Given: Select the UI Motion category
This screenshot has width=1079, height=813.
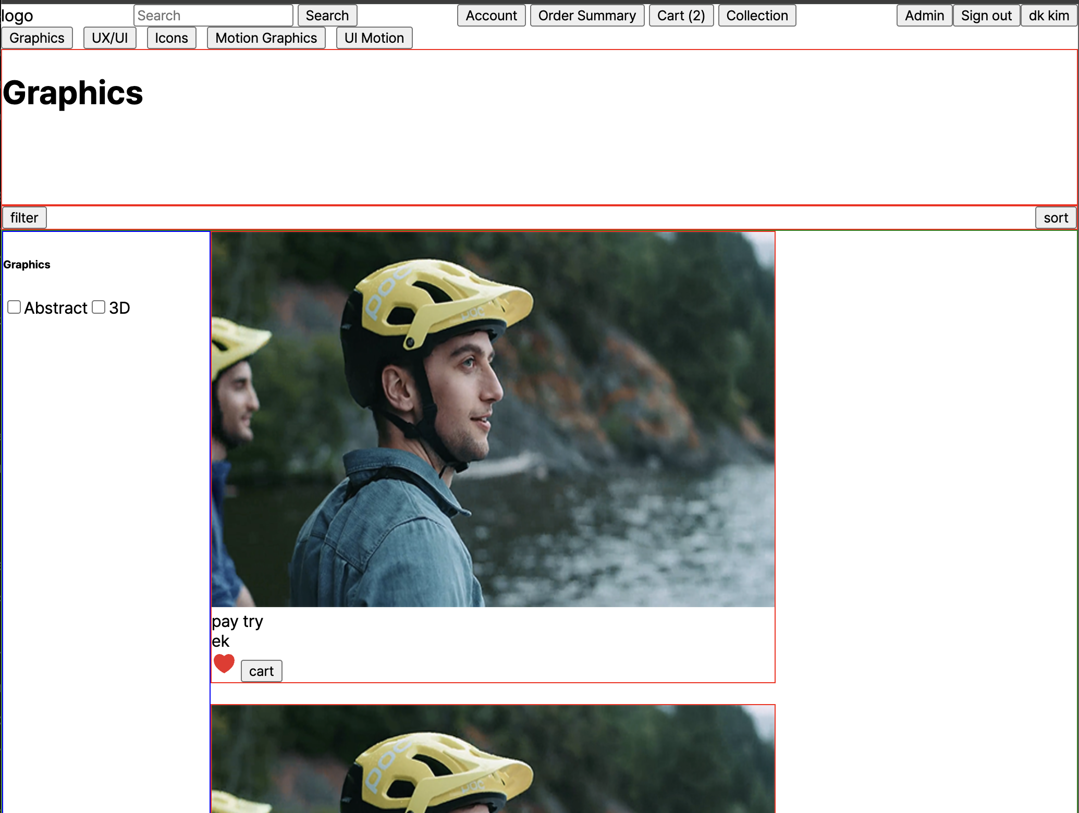Looking at the screenshot, I should [374, 38].
